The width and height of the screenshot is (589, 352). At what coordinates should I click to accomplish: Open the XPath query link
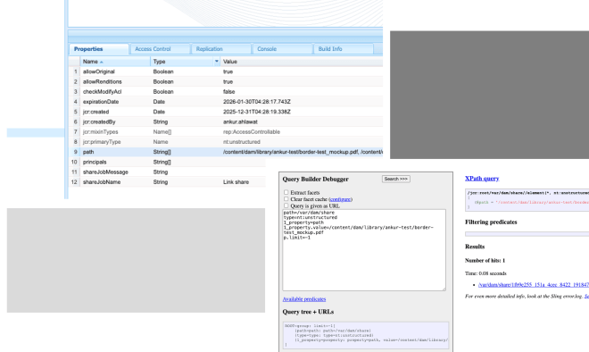tap(482, 179)
